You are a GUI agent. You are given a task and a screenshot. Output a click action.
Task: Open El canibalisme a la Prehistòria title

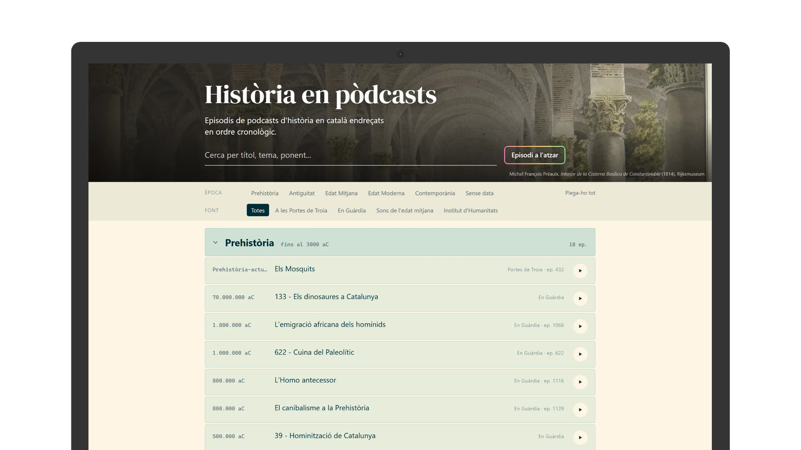point(322,408)
